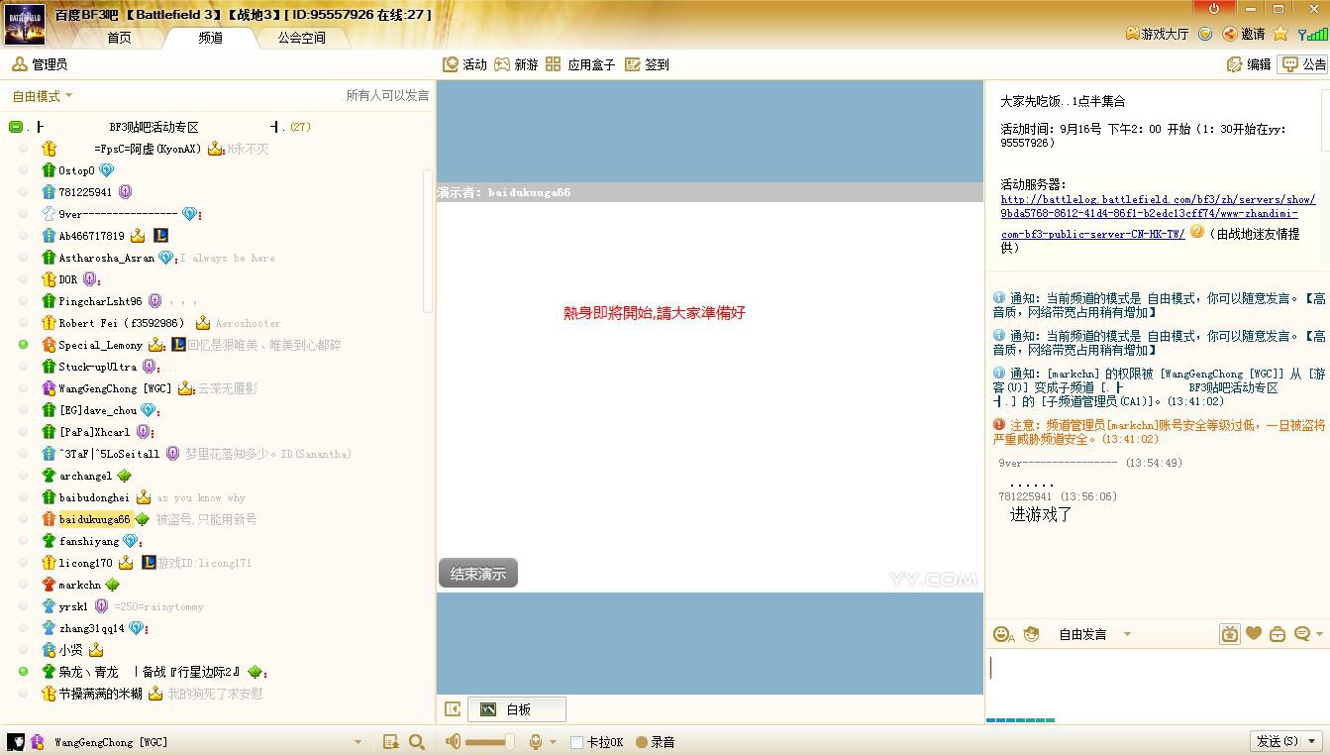
Task: Click the channel list export icon
Action: click(x=391, y=742)
